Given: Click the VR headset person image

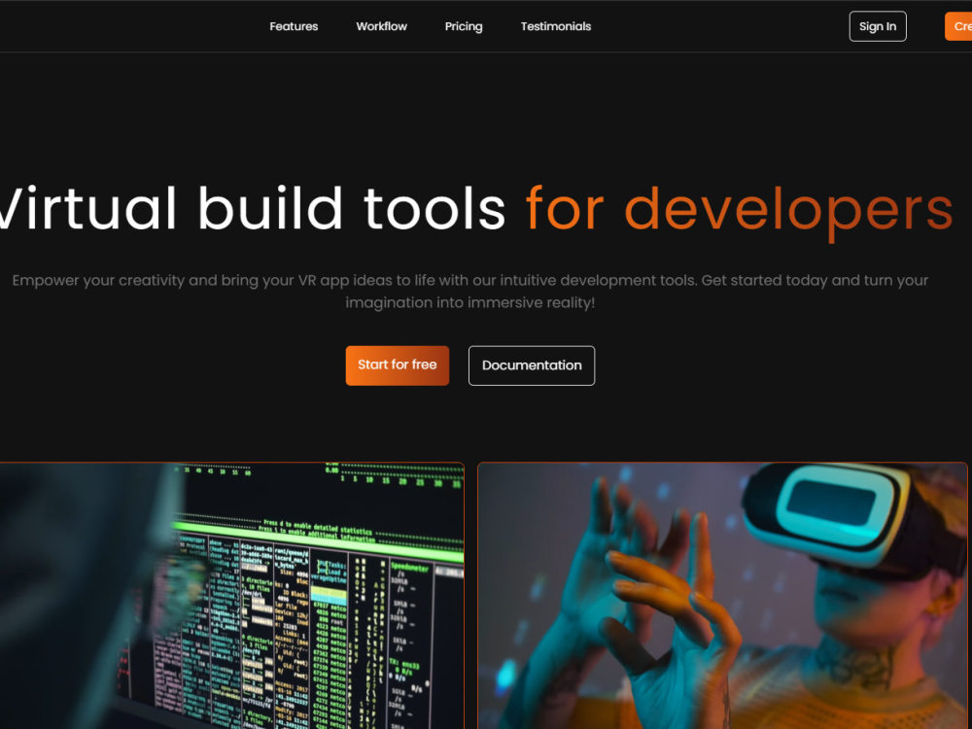Looking at the screenshot, I should point(722,595).
